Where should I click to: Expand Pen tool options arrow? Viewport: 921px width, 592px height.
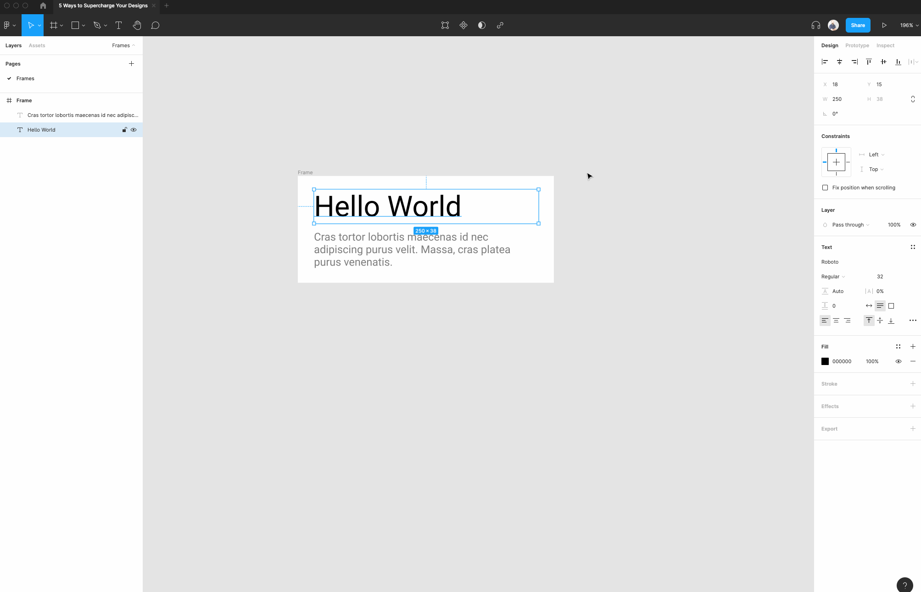tap(106, 25)
